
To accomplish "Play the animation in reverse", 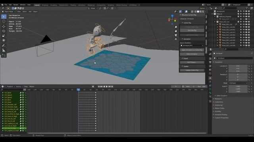I will [x=104, y=87].
